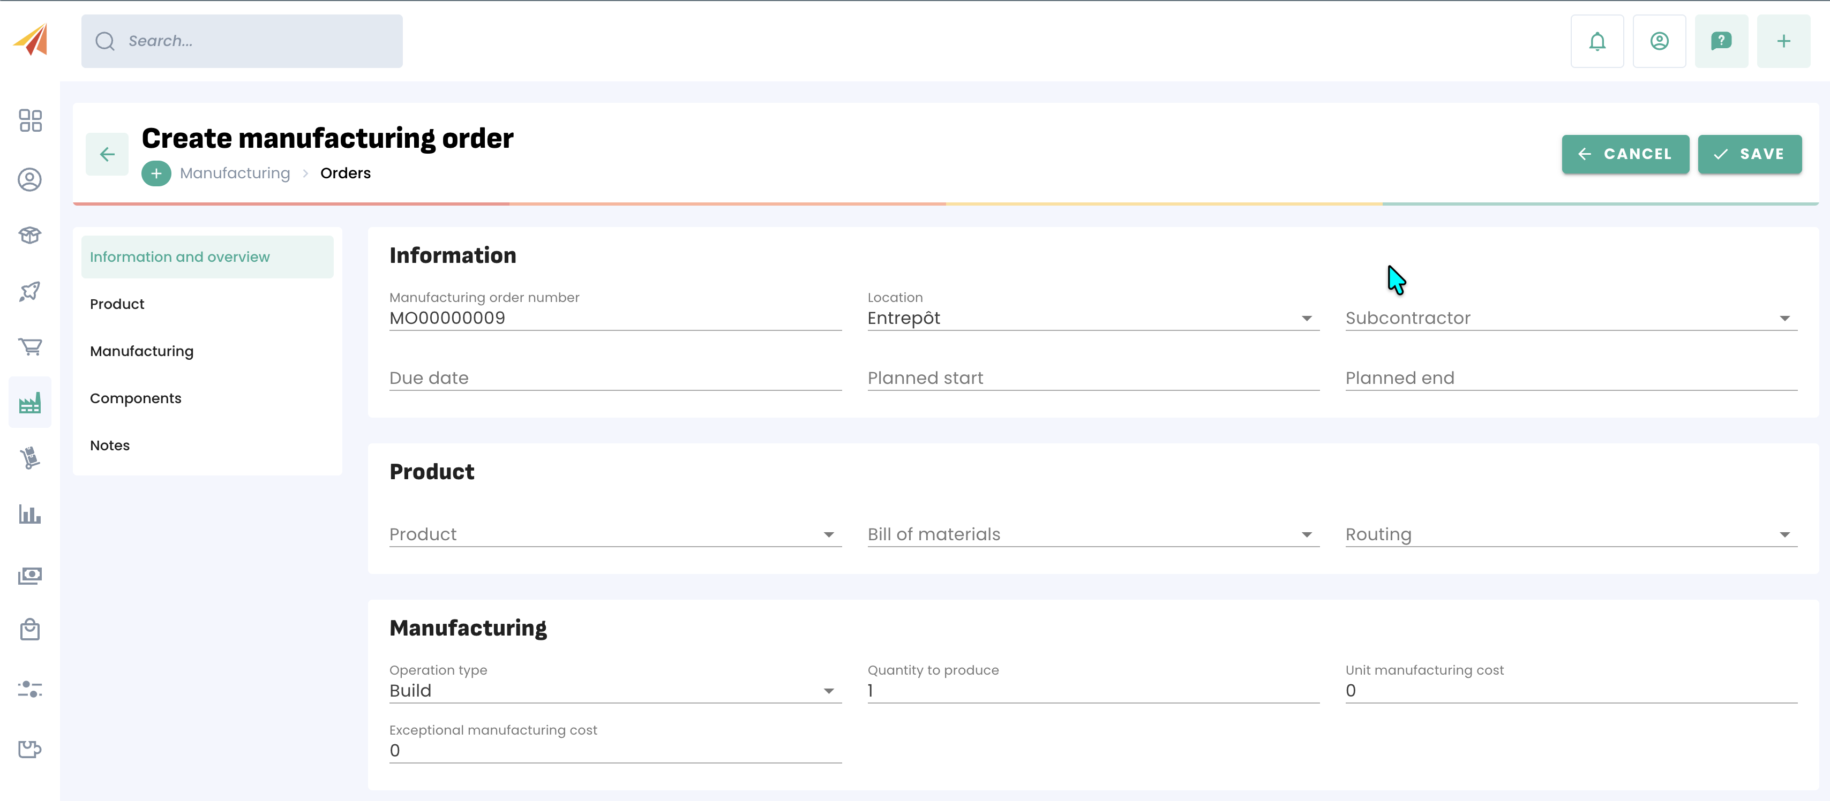Click the SAVE button
This screenshot has width=1830, height=801.
pyautogui.click(x=1749, y=154)
